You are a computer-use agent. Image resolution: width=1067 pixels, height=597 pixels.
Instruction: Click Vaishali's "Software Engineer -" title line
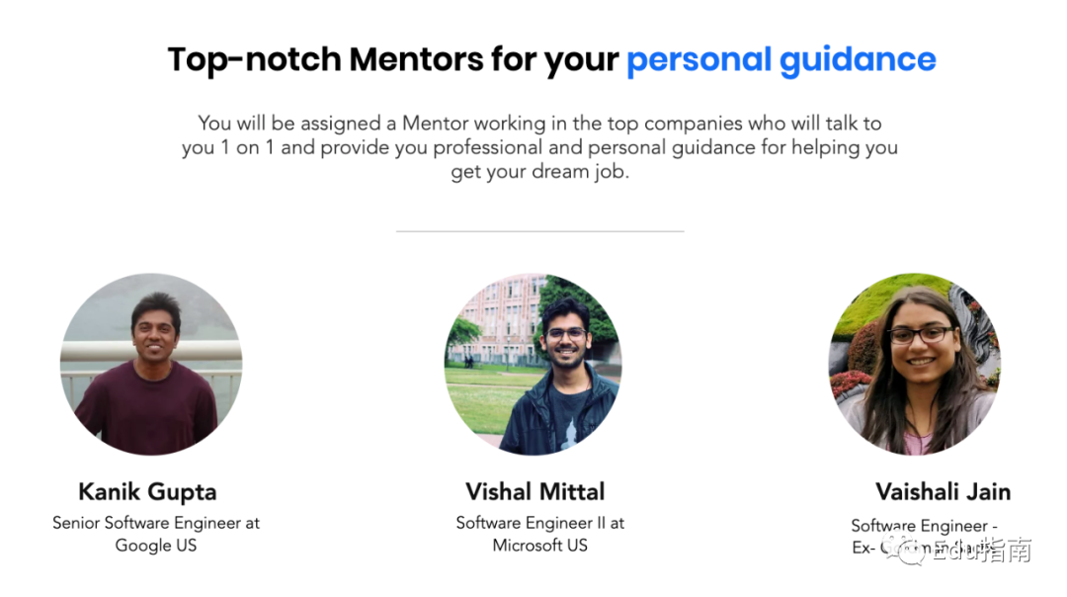[924, 526]
